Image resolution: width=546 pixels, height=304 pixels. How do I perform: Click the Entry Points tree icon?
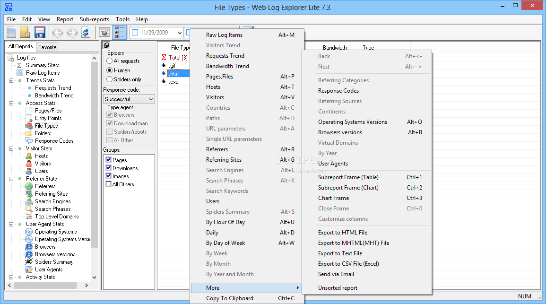[29, 118]
